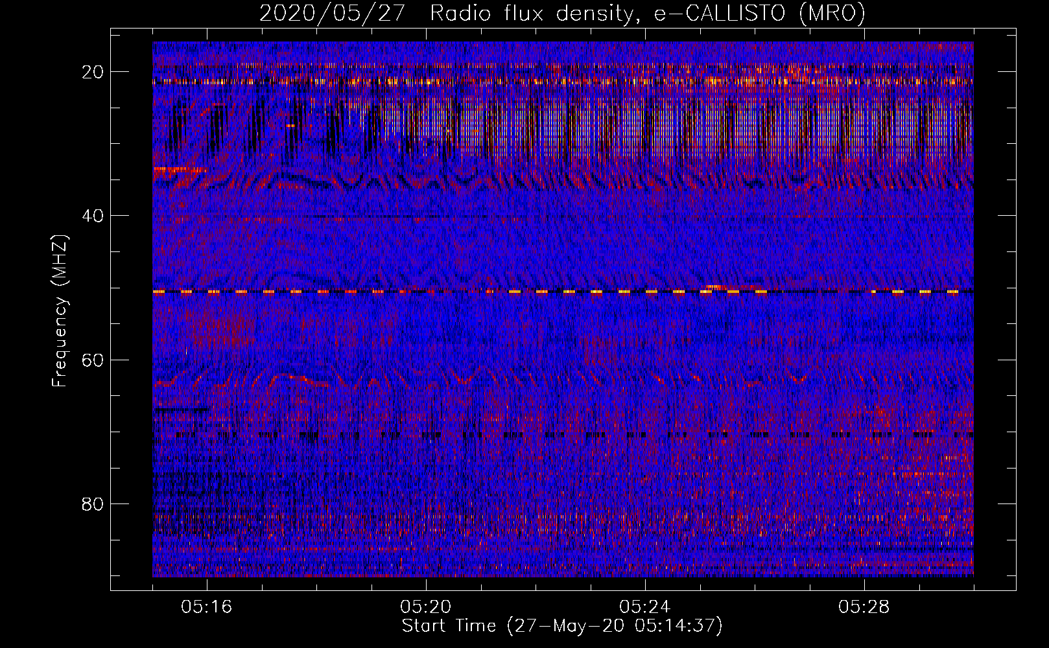1049x648 pixels.
Task: Click the frequency tick label "80"
Action: click(x=93, y=503)
